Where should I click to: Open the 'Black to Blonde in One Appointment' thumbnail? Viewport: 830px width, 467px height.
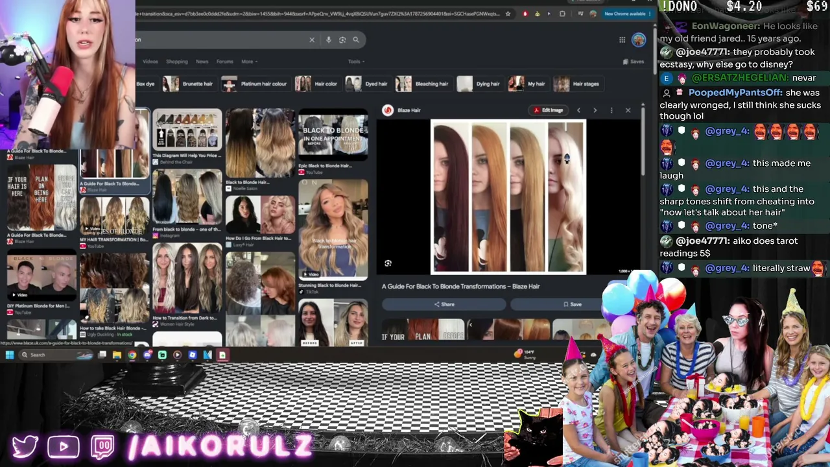pos(333,135)
